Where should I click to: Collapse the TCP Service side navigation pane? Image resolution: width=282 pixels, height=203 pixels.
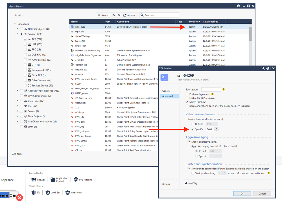[x=161, y=86]
